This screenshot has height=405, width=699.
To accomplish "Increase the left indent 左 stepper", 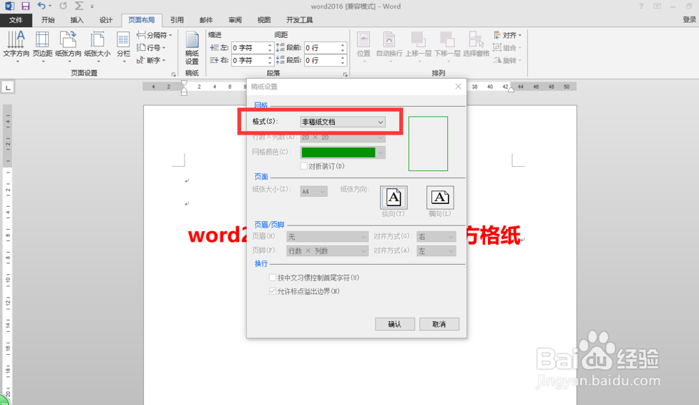I will (x=270, y=45).
